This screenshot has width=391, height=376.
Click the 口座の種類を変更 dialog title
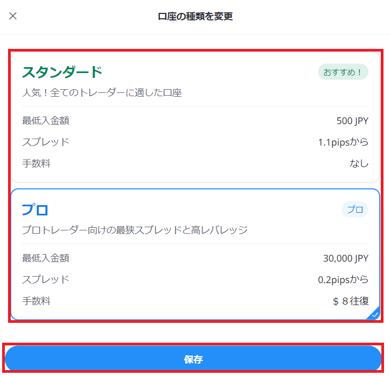(x=195, y=16)
